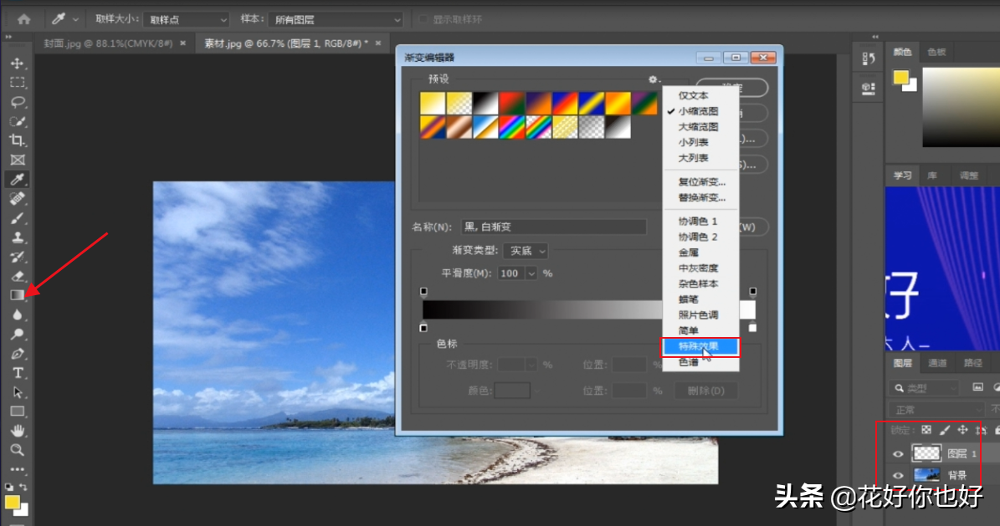The width and height of the screenshot is (1000, 526).
Task: Select the Quick Selection tool
Action: (18, 121)
